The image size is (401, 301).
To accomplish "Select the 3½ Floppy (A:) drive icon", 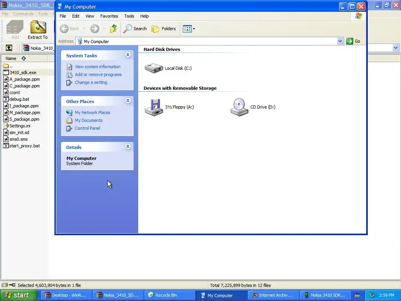I will [154, 107].
